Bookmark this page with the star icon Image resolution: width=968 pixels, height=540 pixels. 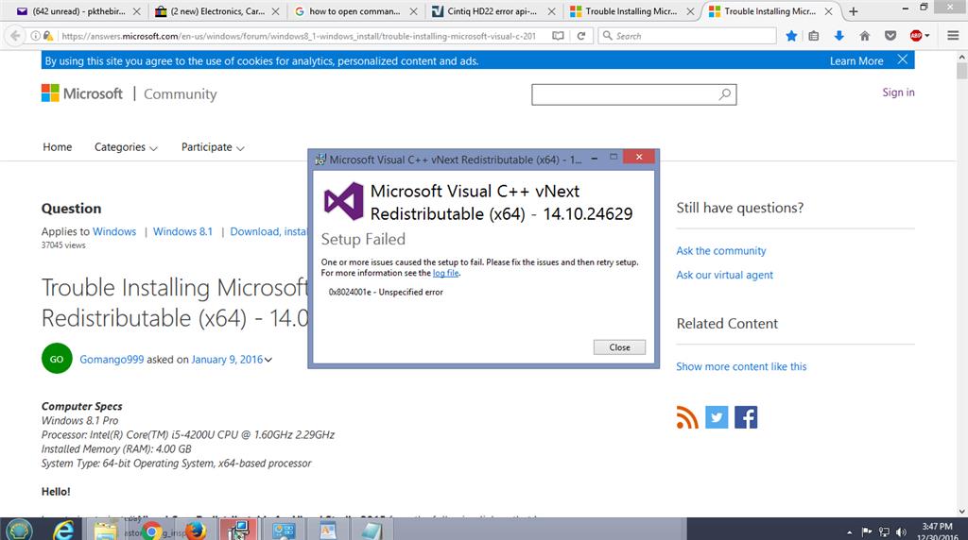791,36
